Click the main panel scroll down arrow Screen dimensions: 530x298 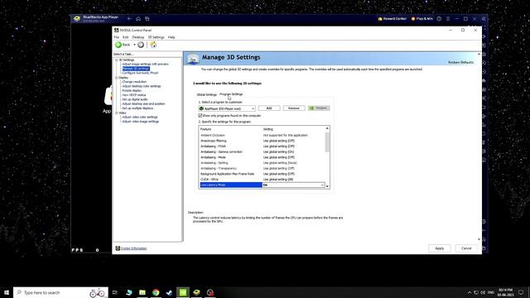coord(479,239)
